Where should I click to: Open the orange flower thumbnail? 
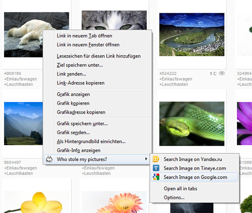[114, 202]
